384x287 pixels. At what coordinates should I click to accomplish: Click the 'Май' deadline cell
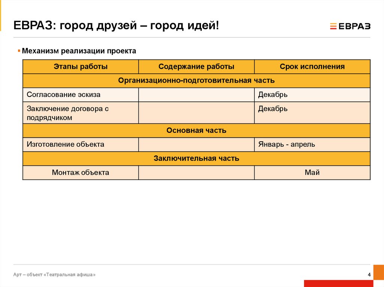312,172
